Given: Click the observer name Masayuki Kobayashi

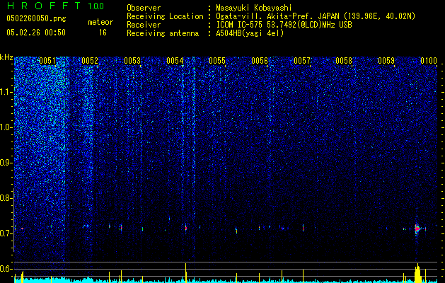Looking at the screenshot, I should [x=254, y=8].
